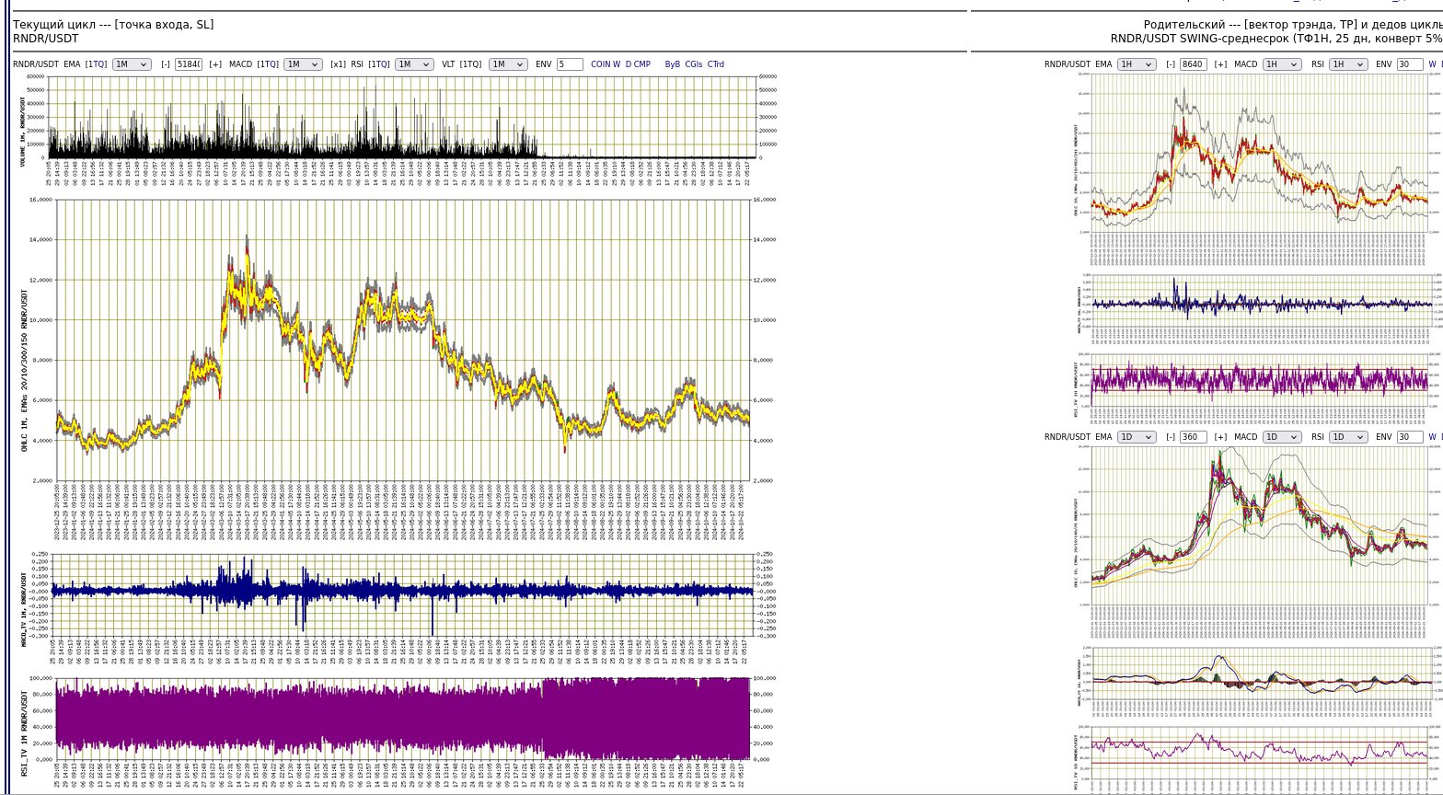Expand the EMA 1D dropdown
1443x795 pixels.
1137,437
